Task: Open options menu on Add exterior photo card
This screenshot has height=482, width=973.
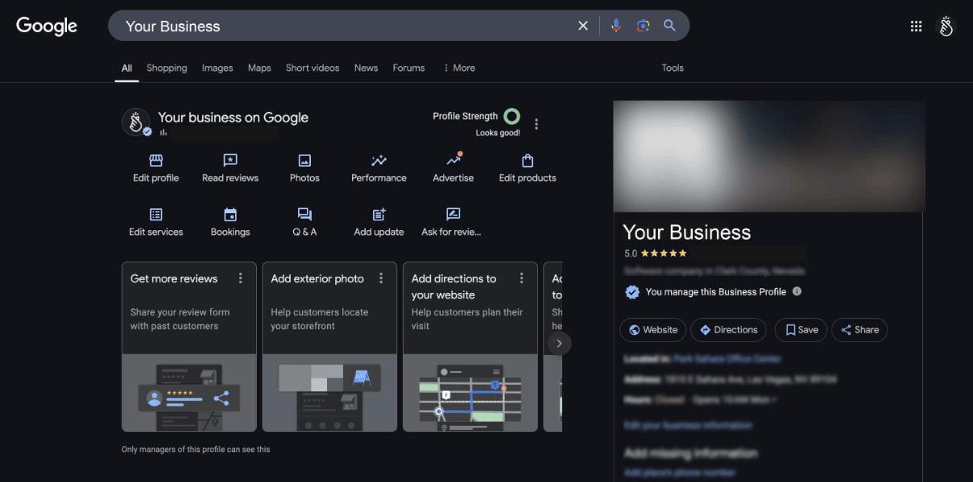Action: point(381,278)
